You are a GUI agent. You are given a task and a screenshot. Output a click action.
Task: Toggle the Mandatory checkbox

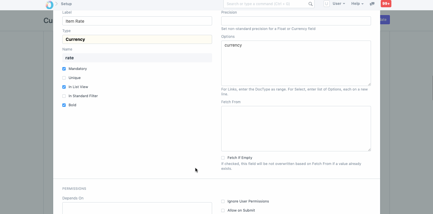pyautogui.click(x=64, y=69)
